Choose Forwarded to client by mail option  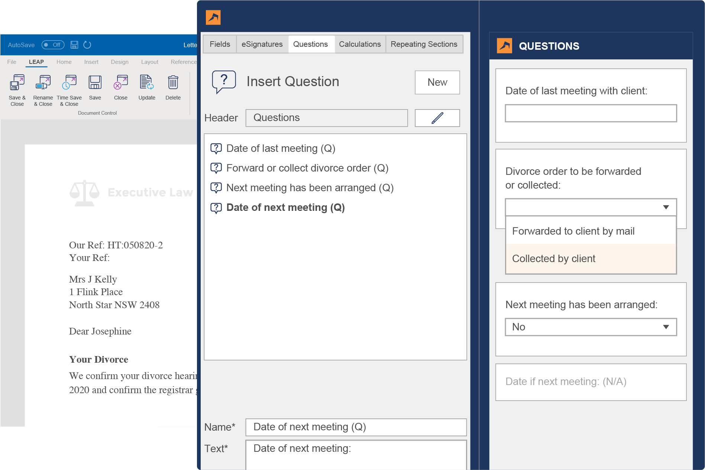tap(591, 231)
